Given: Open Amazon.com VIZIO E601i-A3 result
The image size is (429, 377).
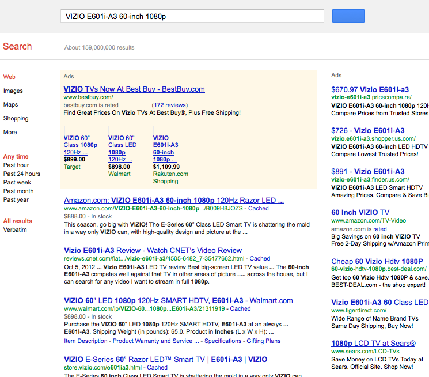Looking at the screenshot, I should (174, 200).
